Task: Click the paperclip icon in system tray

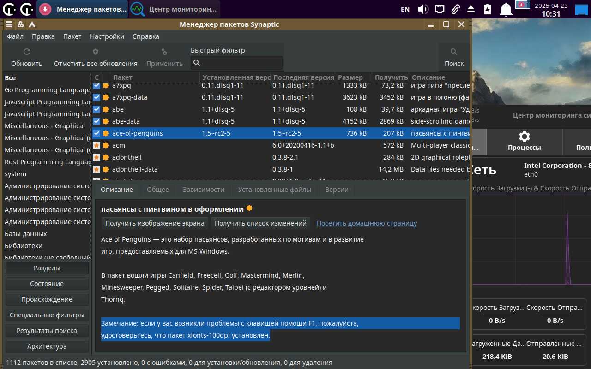Action: (x=455, y=9)
